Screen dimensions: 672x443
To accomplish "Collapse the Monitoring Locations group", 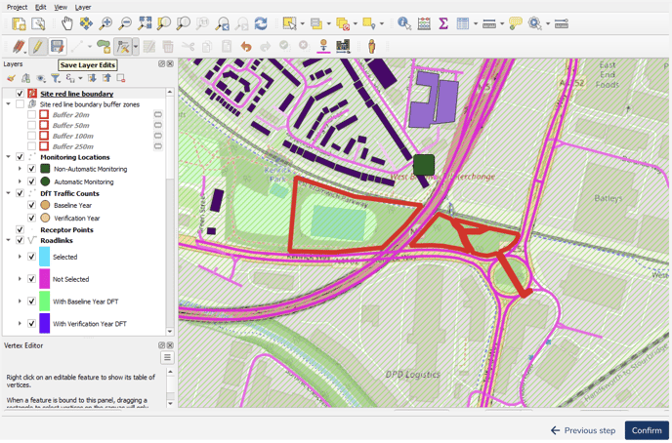I will point(9,157).
